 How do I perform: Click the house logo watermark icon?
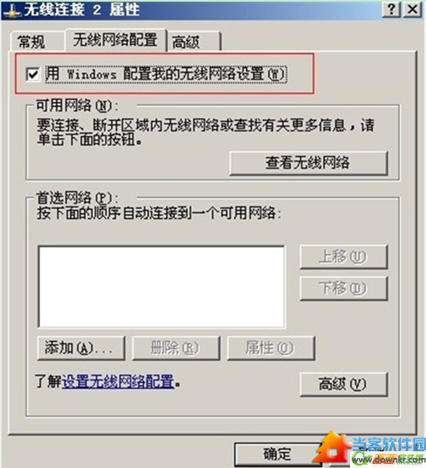click(x=332, y=447)
